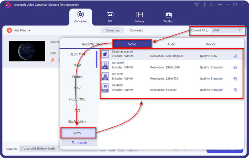Open settings gear for HD 1080P

[x=235, y=67]
